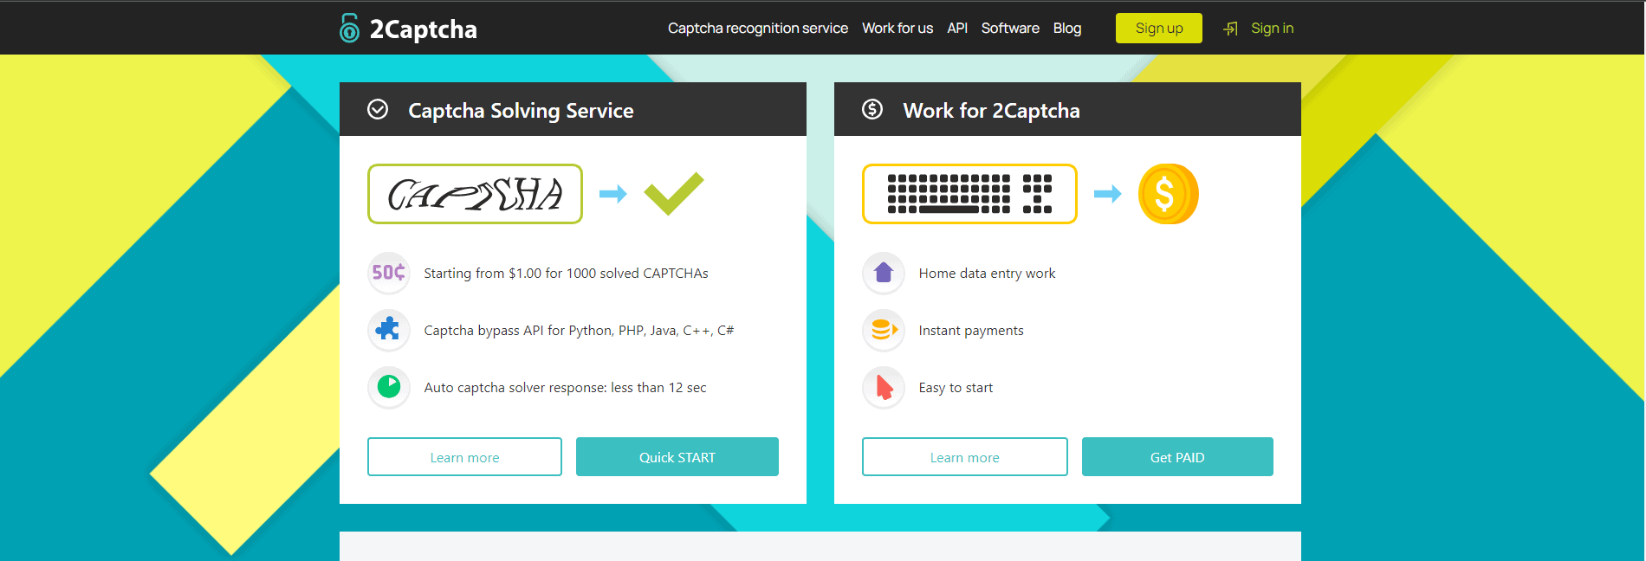This screenshot has height=561, width=1646.
Task: Click the orange coins stack payments icon
Action: (884, 330)
